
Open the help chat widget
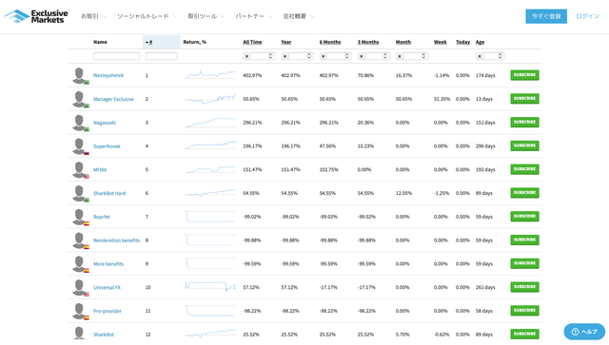[584, 332]
